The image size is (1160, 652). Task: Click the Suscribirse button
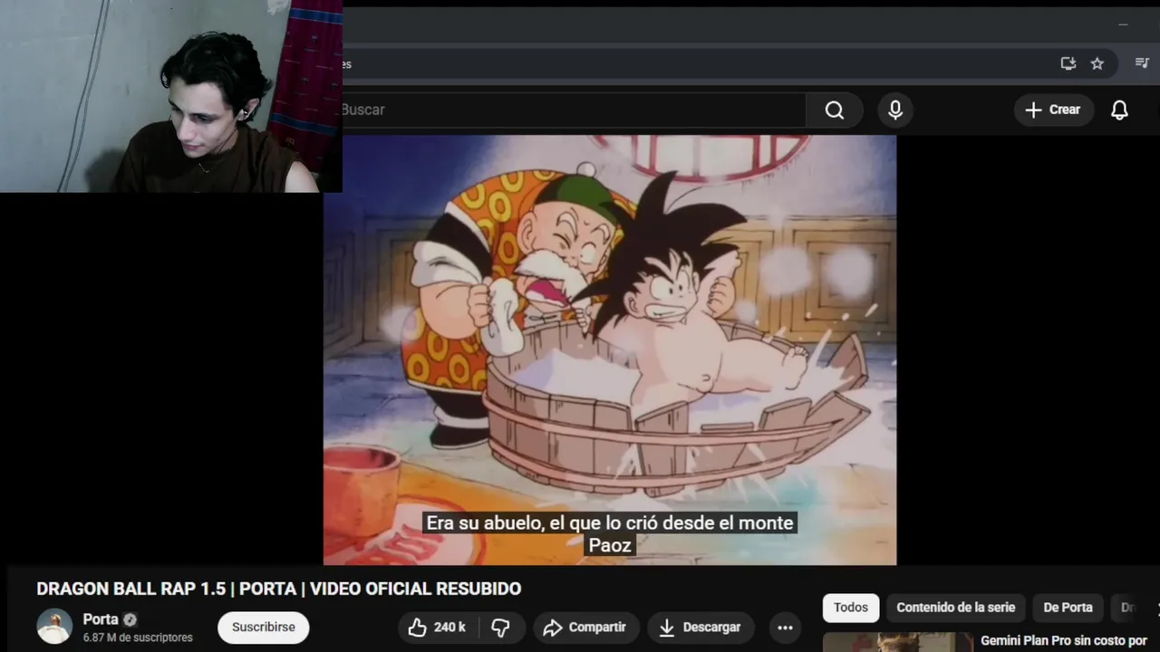(x=263, y=627)
